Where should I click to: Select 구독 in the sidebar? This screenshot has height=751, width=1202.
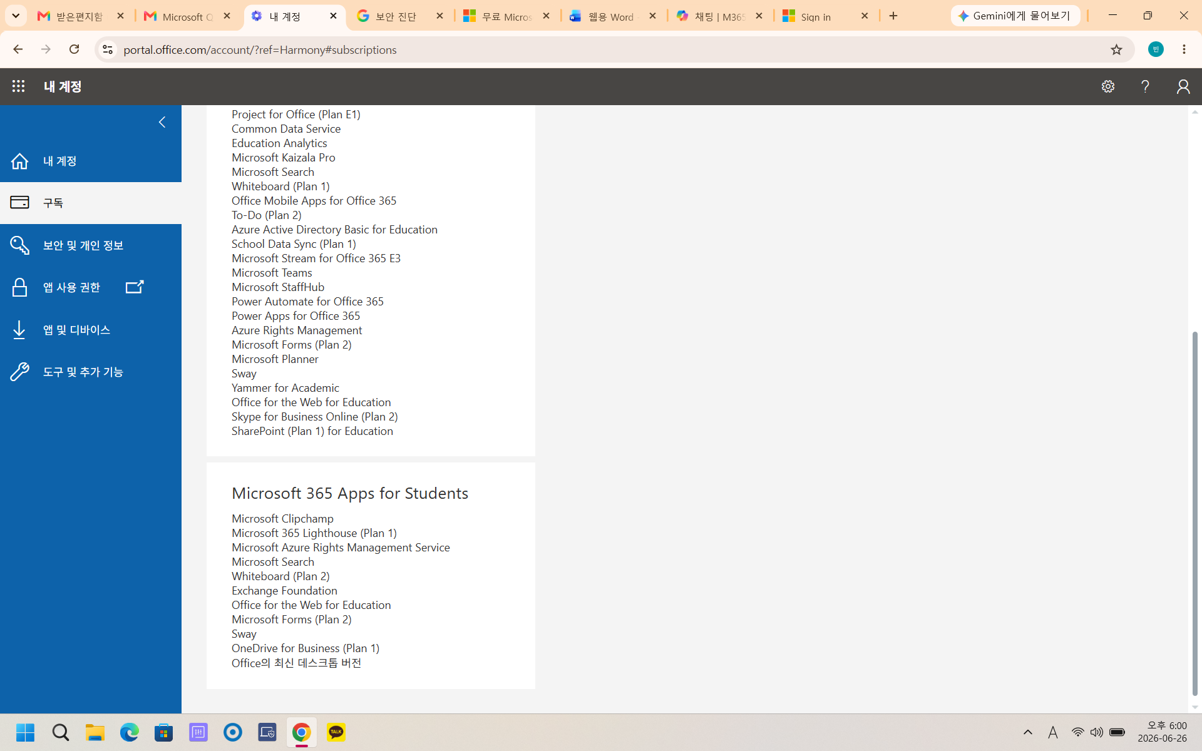[91, 203]
